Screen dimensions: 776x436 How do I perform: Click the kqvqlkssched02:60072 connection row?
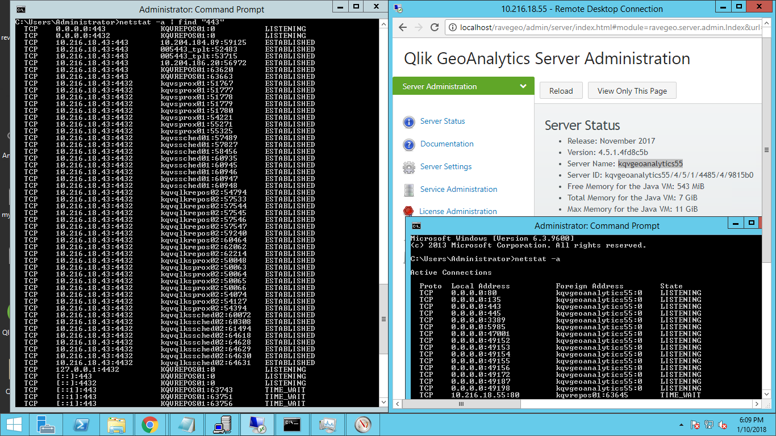169,315
